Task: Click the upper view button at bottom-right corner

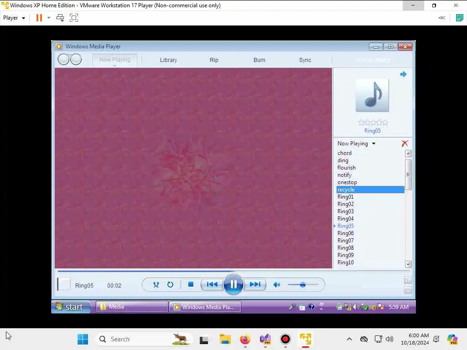Action: coord(408,280)
